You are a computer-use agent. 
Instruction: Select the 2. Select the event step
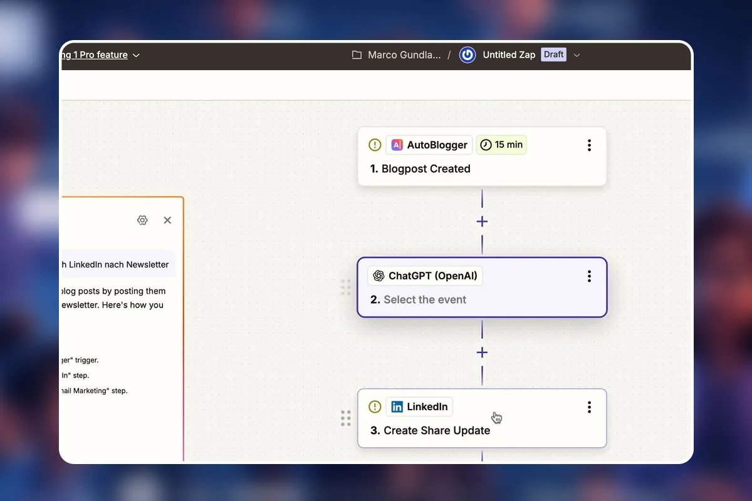coord(482,287)
